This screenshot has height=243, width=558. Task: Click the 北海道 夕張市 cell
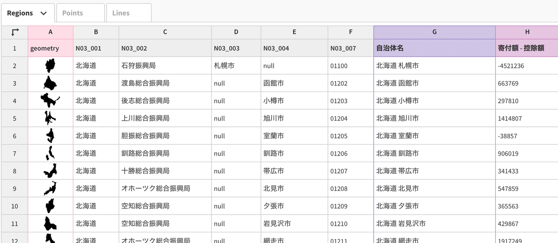click(x=434, y=206)
